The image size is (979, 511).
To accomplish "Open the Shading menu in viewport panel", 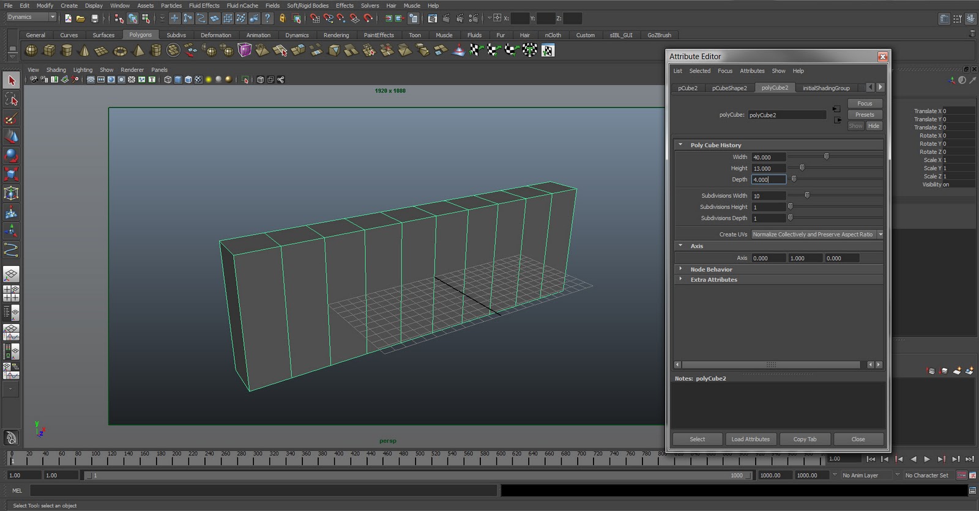I will tap(56, 70).
